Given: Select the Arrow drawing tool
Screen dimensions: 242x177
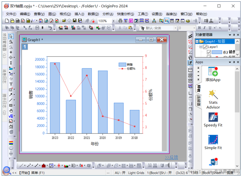Looking at the screenshot, I should [x=11, y=95].
